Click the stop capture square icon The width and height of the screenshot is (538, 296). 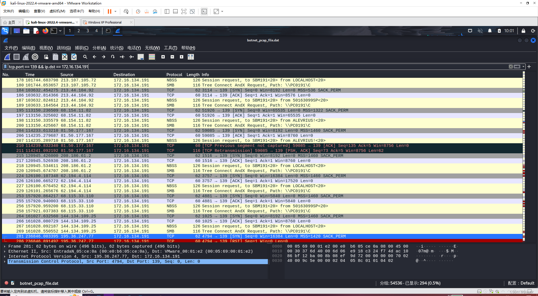click(17, 57)
